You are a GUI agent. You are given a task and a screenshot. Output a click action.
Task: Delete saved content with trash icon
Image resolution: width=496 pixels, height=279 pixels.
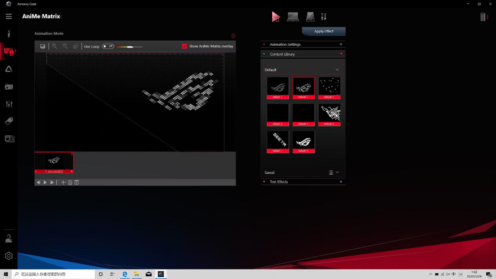(x=331, y=173)
